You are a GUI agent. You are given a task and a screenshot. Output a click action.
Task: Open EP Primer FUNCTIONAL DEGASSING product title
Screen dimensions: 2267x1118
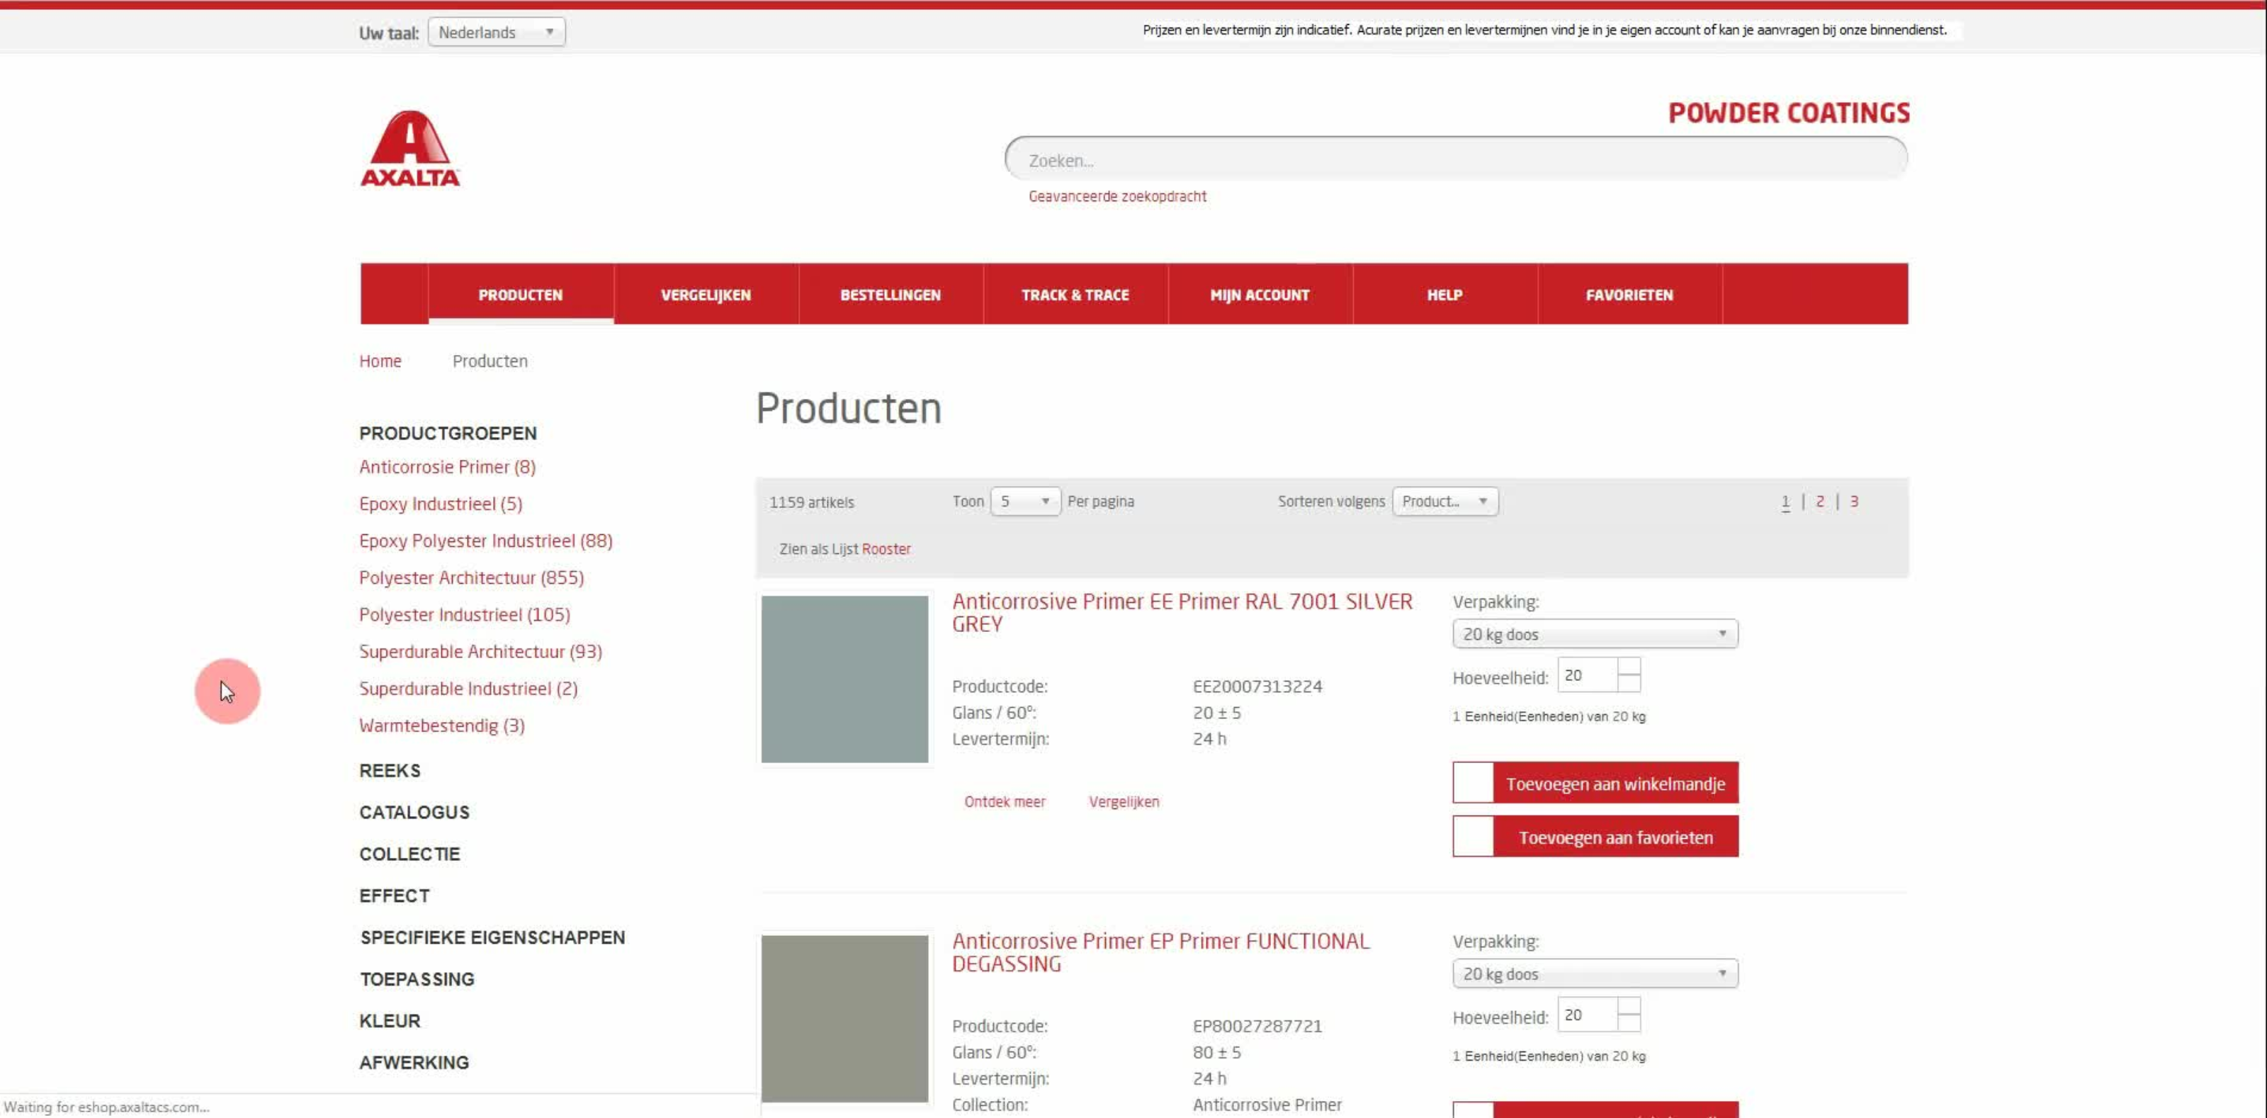click(1161, 952)
